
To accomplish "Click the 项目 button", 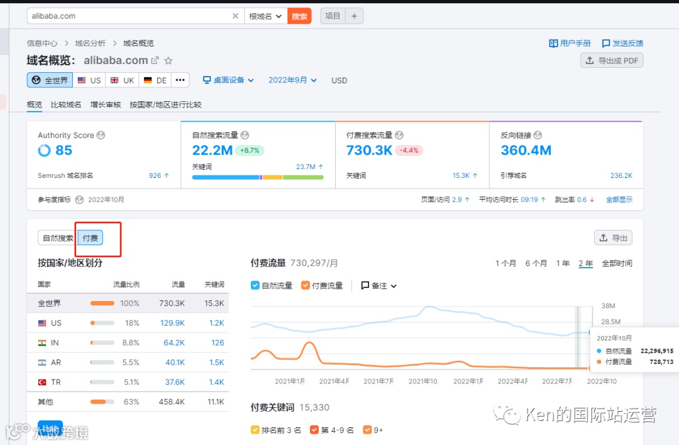I will click(x=333, y=16).
